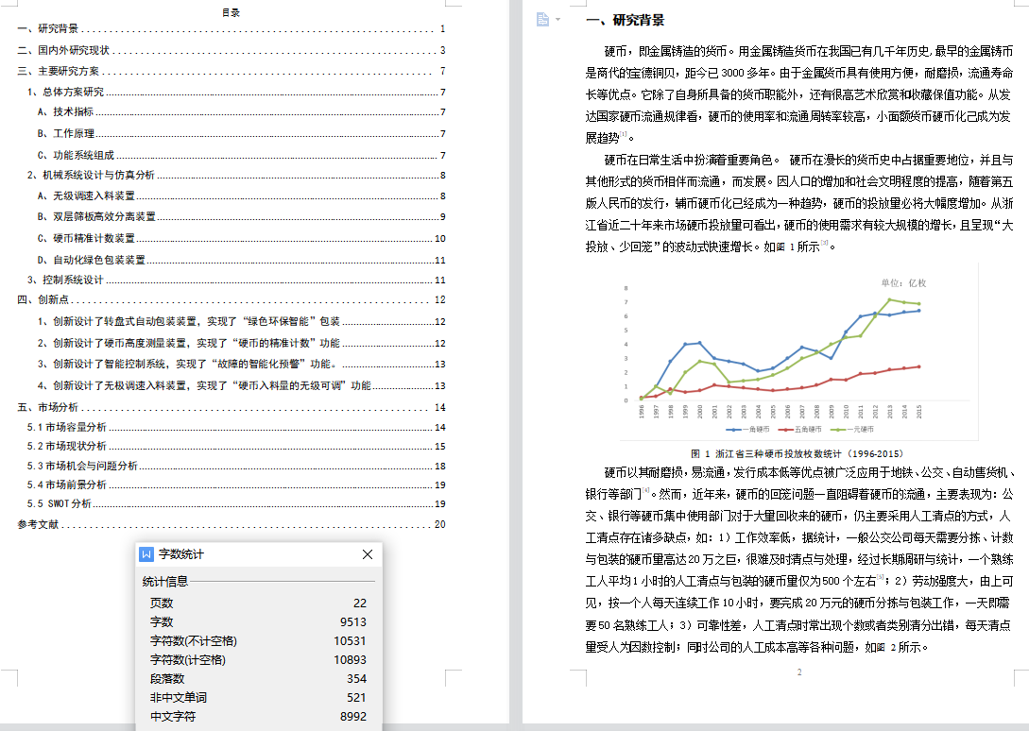Click the WPS icon in 字数统计 dialog
This screenshot has height=731, width=1029.
coord(146,554)
